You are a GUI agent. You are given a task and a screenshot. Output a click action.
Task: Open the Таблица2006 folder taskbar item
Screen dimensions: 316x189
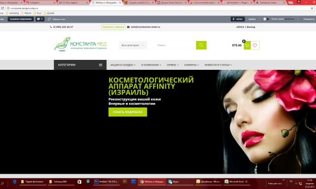(x=61, y=182)
